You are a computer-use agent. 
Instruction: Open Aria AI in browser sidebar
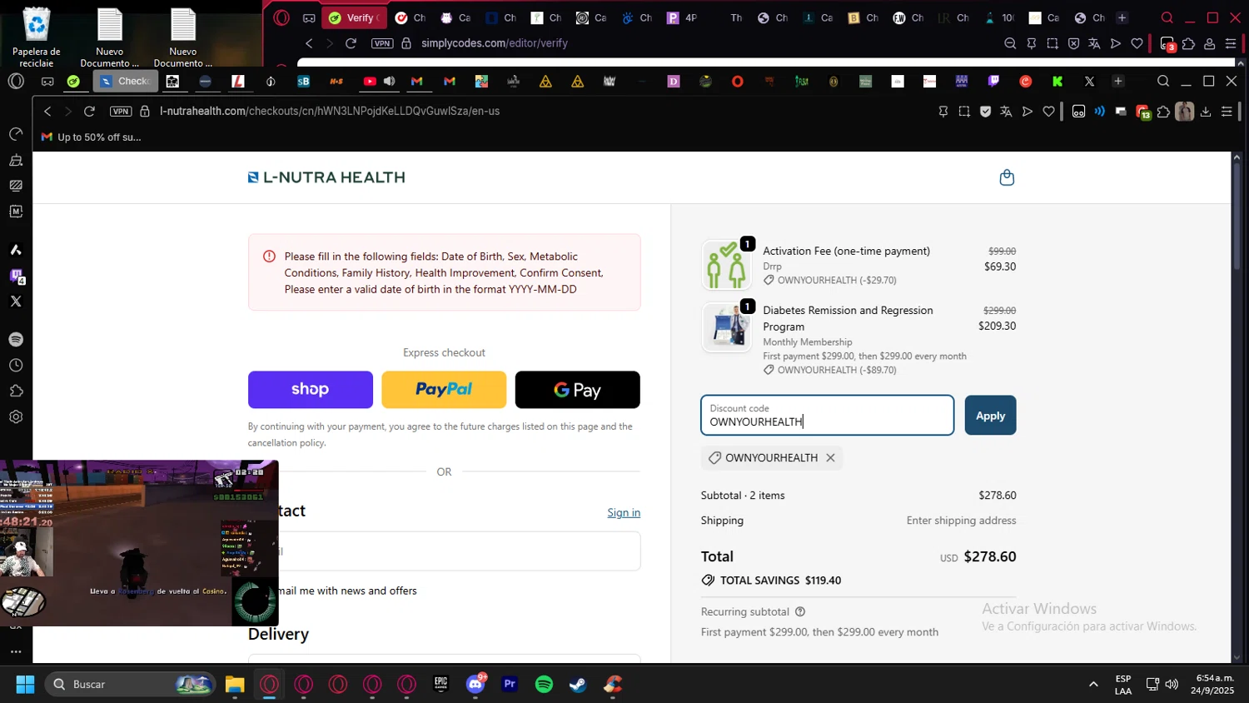[16, 250]
